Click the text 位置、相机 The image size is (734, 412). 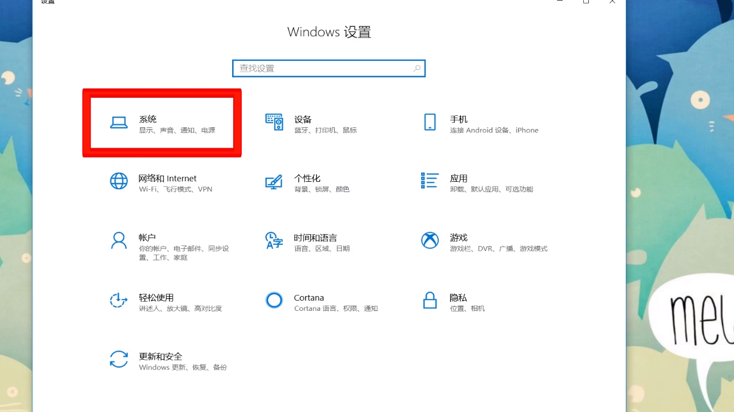(x=467, y=309)
